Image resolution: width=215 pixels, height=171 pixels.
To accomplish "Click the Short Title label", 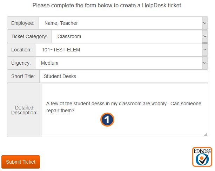I will (23, 76).
